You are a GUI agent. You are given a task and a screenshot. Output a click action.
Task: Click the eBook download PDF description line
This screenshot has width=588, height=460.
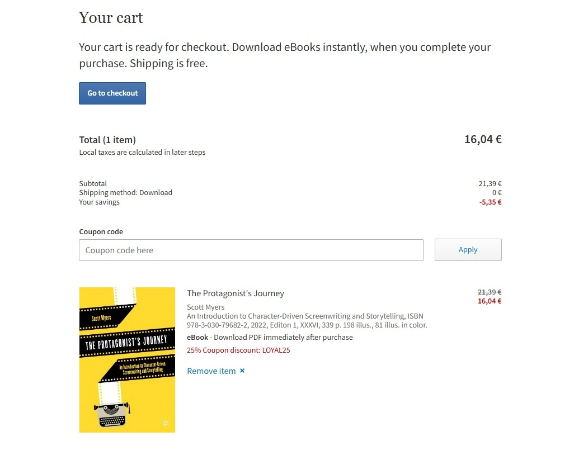tap(270, 338)
